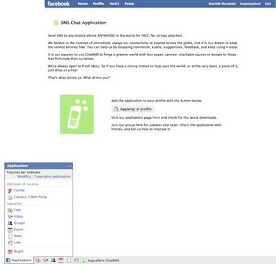Open Amici in the header
Viewport: 276px width, 264px height.
[114, 3]
